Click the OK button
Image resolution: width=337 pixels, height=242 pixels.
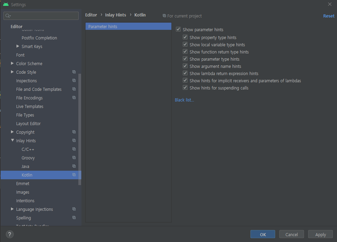point(263,234)
